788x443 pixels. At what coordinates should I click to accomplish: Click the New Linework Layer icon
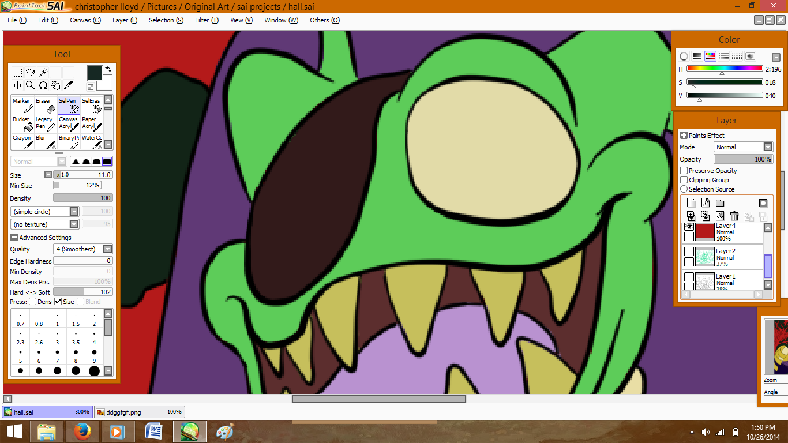706,203
